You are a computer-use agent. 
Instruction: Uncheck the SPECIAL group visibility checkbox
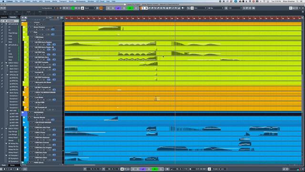(x=2, y=75)
